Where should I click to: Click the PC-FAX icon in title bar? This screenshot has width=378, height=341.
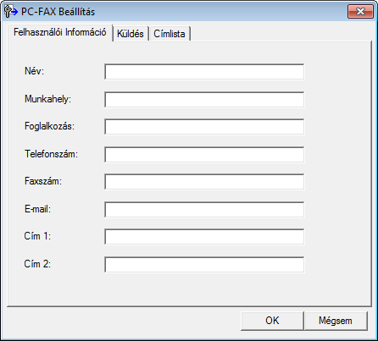click(x=11, y=12)
